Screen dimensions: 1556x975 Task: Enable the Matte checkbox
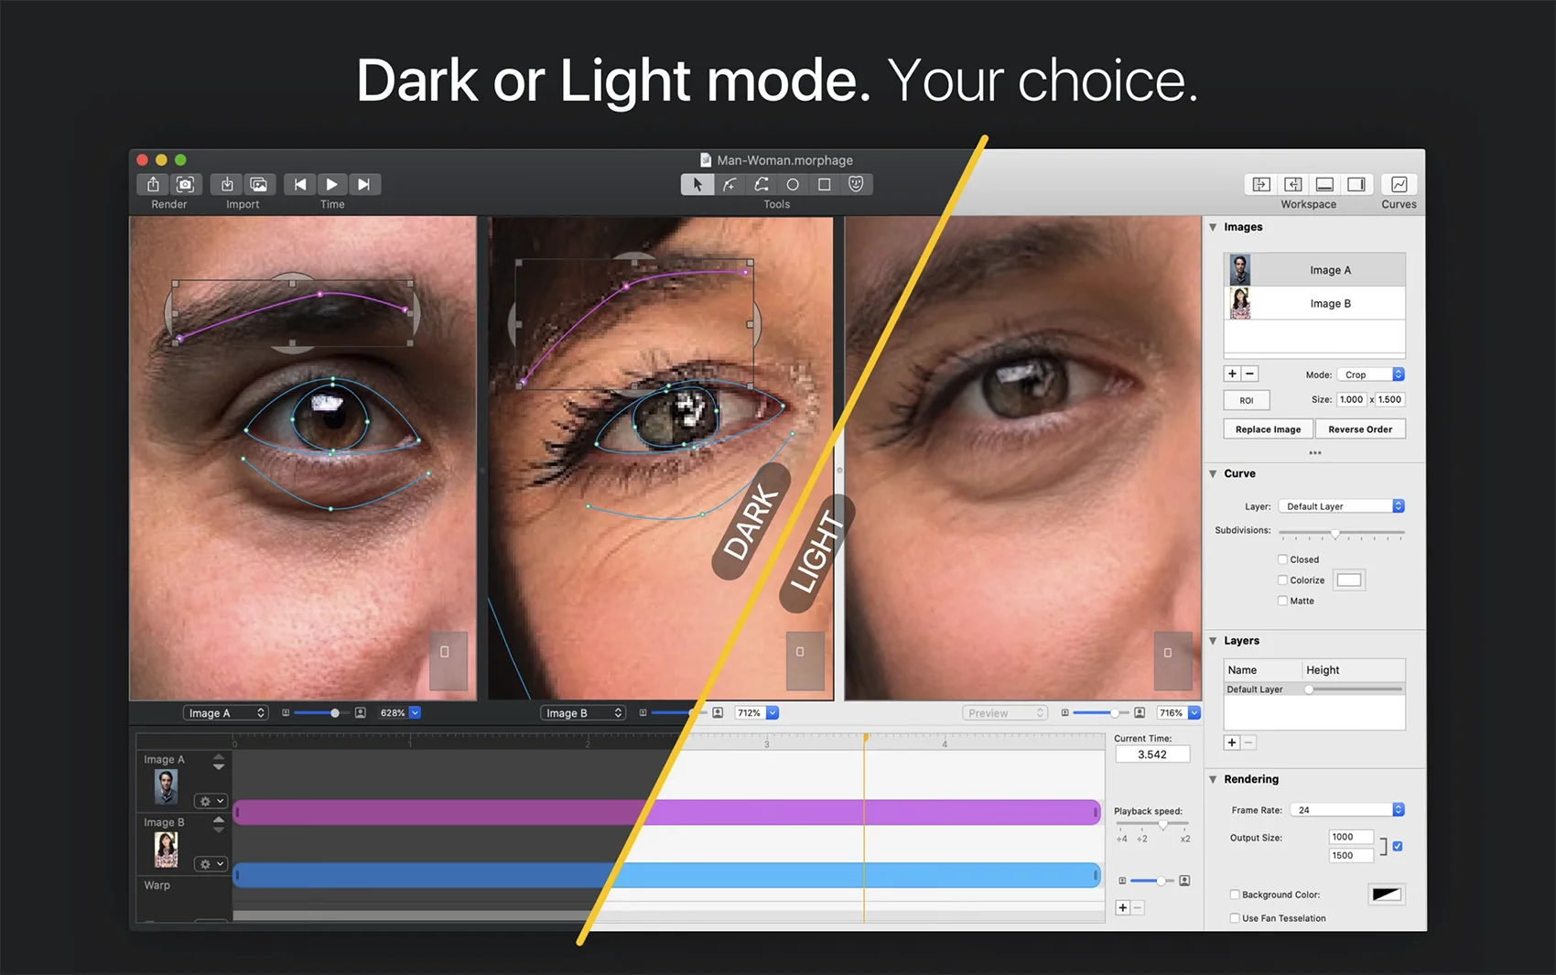pyautogui.click(x=1282, y=601)
